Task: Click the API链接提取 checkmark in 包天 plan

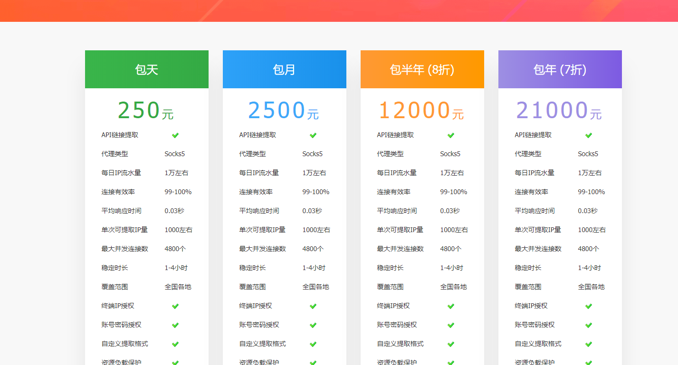Action: (175, 135)
